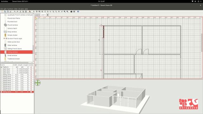
Task: Click the GNOME Activities button
Action: click(4, 1)
